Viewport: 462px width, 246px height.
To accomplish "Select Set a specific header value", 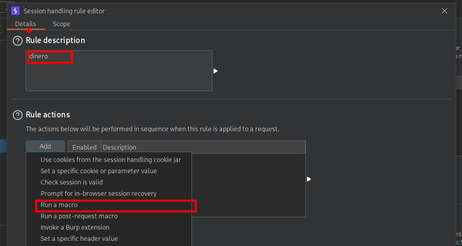I will pos(79,239).
